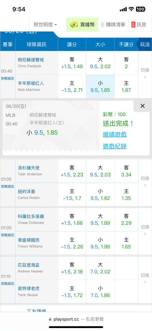Select the 不讓分 column header
152x331 pixels.
tap(126, 45)
